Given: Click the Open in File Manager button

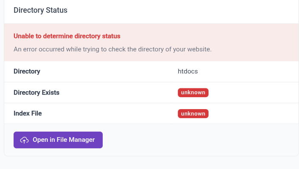Looking at the screenshot, I should [58, 140].
